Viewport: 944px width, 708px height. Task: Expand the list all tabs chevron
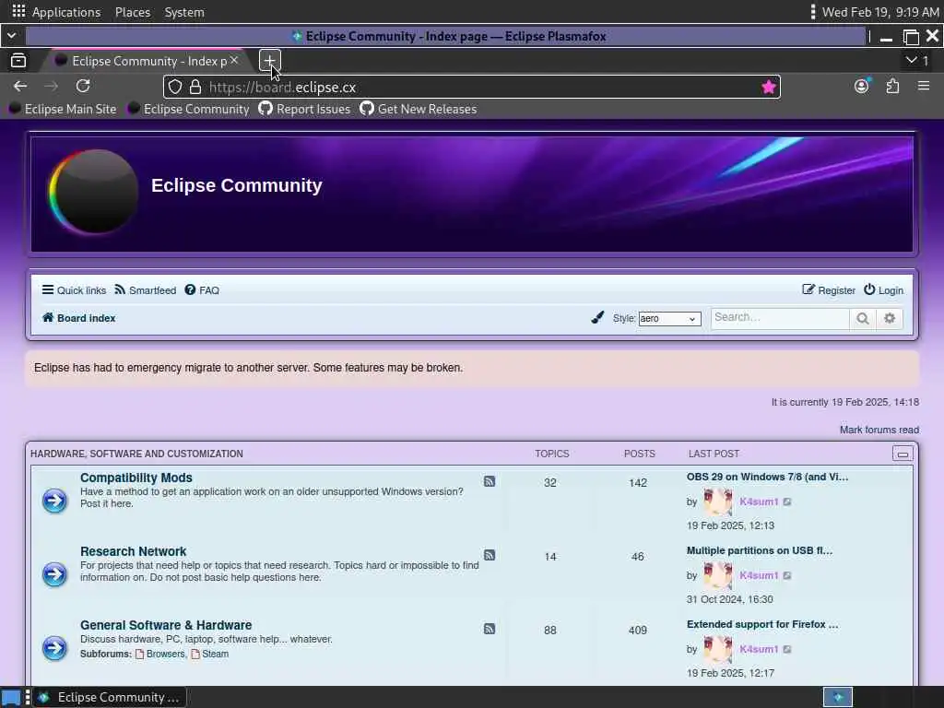912,60
